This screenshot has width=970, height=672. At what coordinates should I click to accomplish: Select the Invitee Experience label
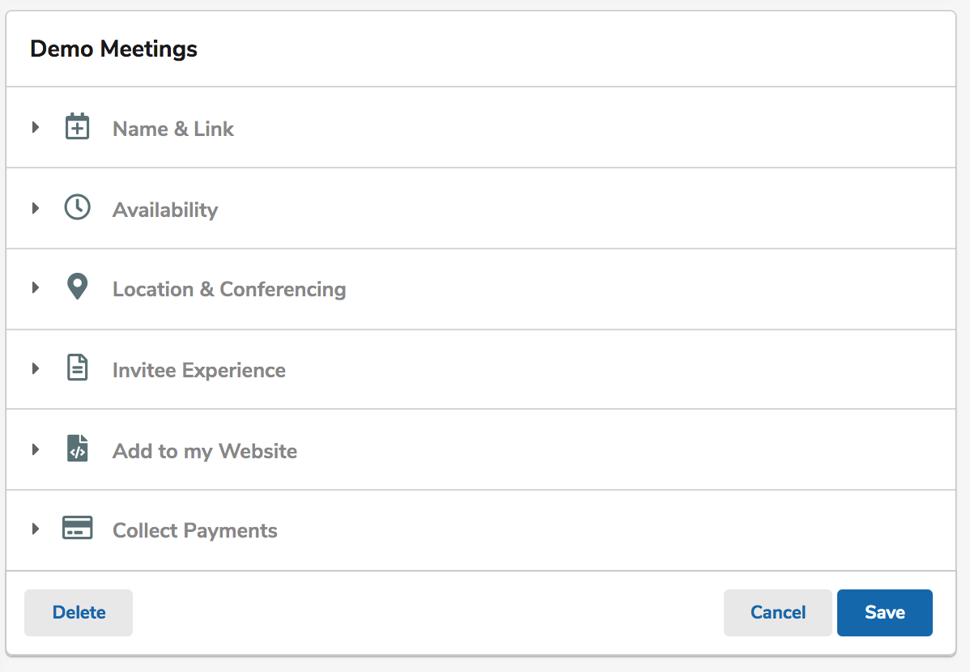tap(198, 370)
